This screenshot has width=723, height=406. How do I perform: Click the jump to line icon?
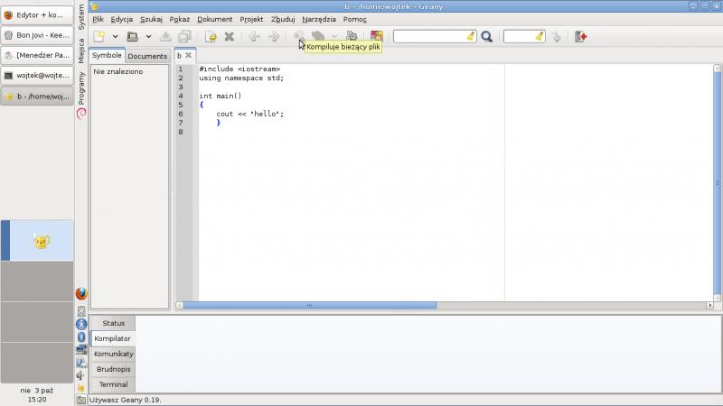pos(556,37)
